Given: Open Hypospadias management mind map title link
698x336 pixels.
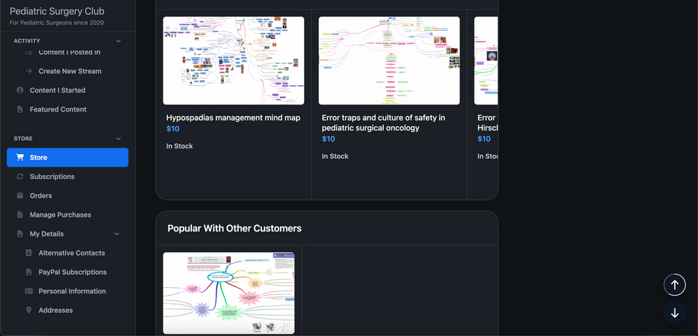Looking at the screenshot, I should (x=233, y=118).
